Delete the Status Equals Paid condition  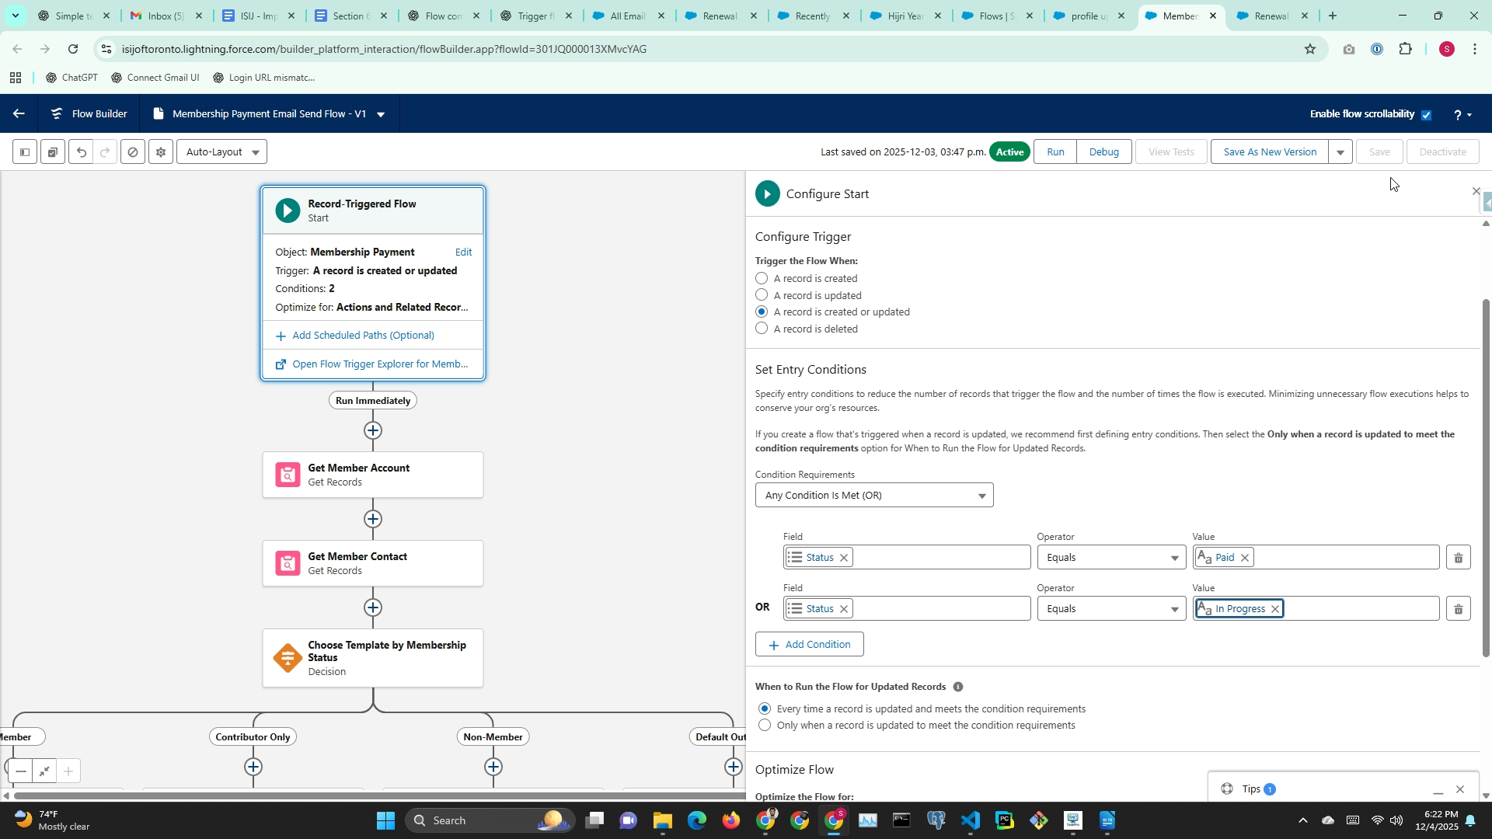(x=1458, y=558)
